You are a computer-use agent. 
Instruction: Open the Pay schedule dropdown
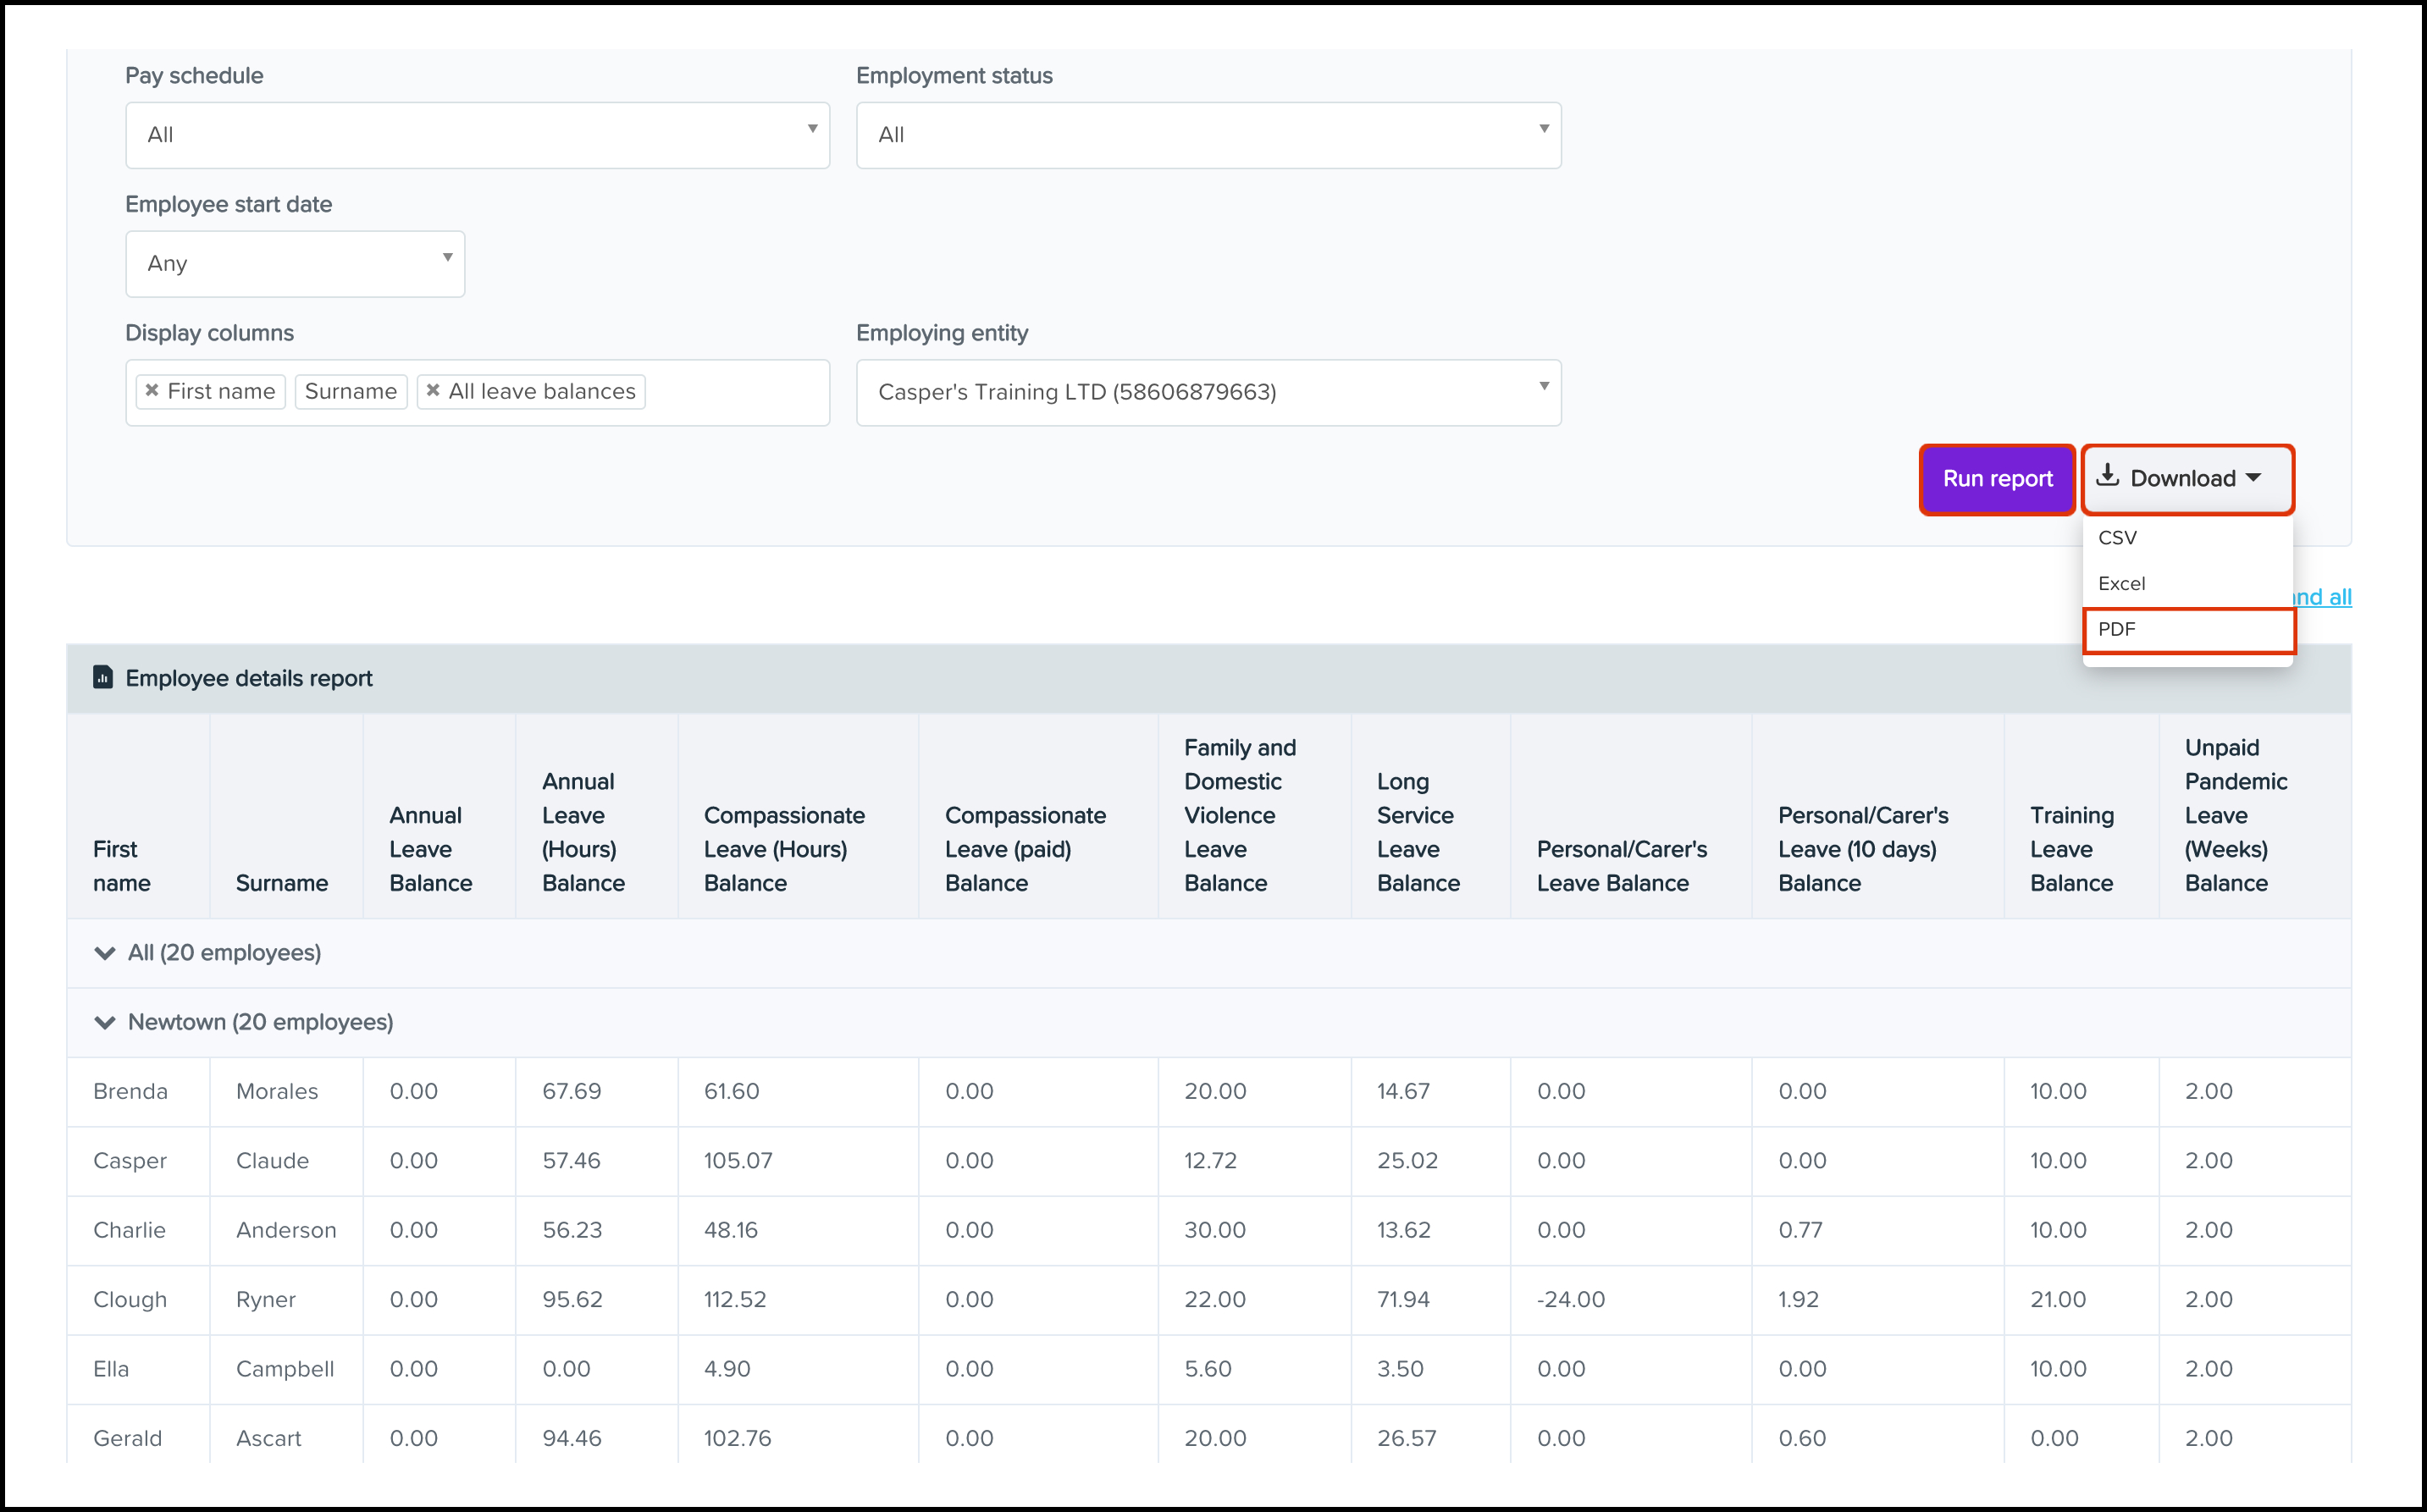(477, 135)
